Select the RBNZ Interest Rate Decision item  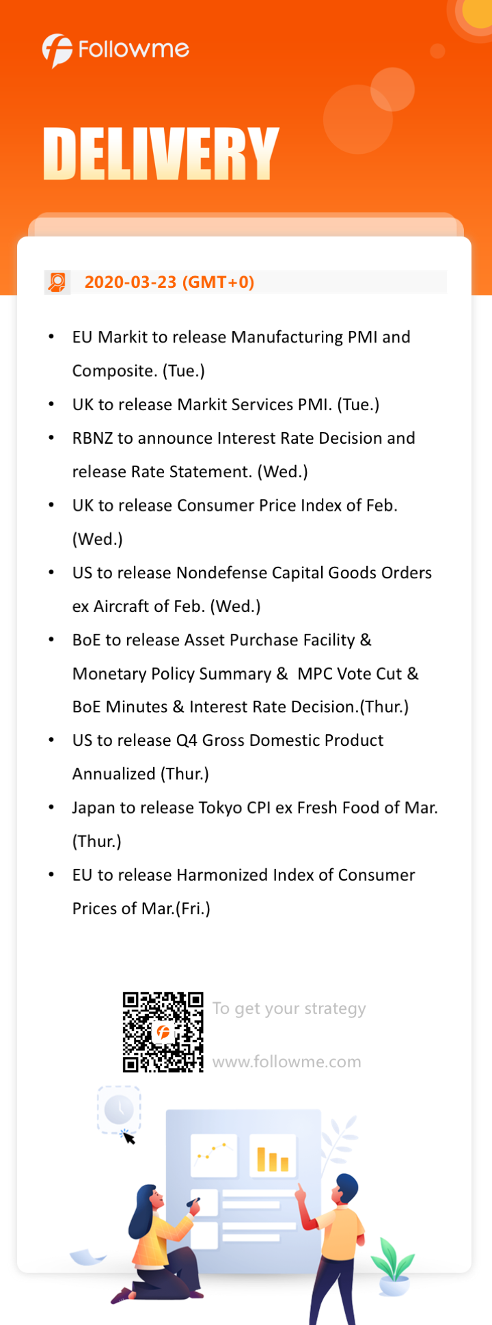tap(244, 455)
